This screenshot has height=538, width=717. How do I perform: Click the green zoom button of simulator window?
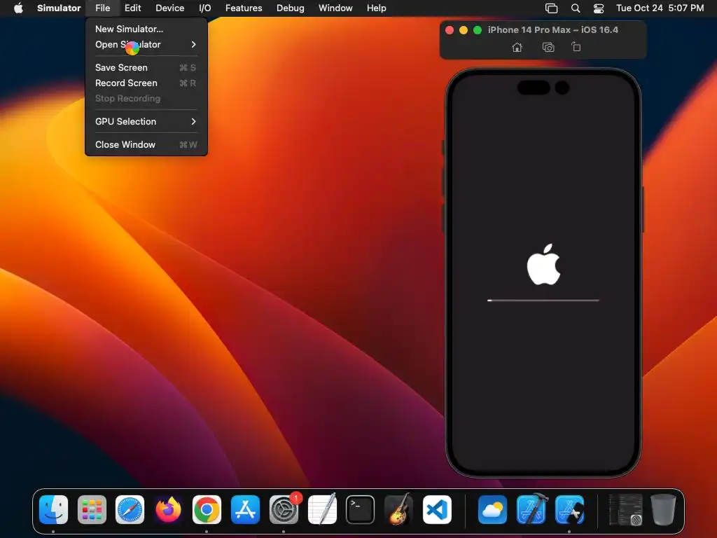(478, 29)
